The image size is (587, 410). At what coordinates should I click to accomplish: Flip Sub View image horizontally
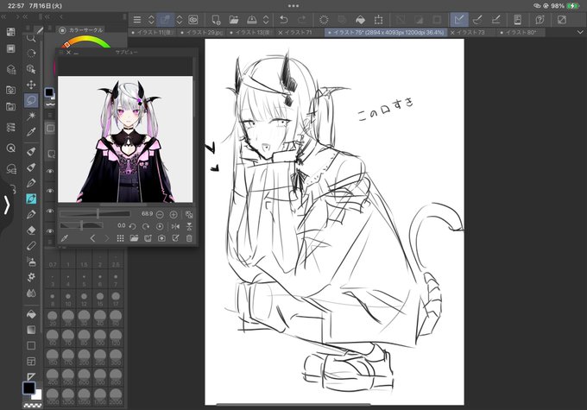pos(175,226)
